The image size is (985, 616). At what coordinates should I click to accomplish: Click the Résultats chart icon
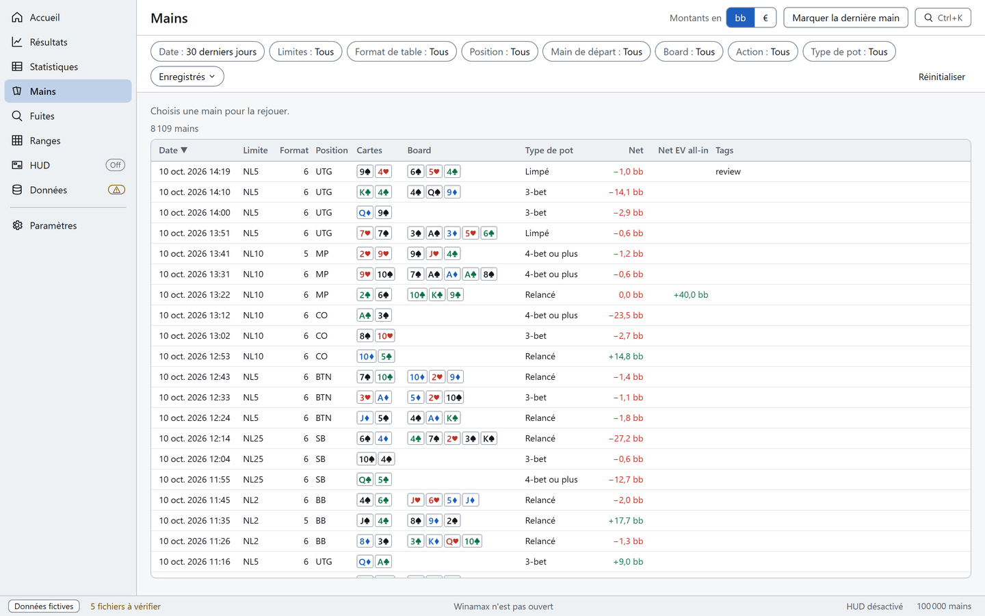pos(17,42)
